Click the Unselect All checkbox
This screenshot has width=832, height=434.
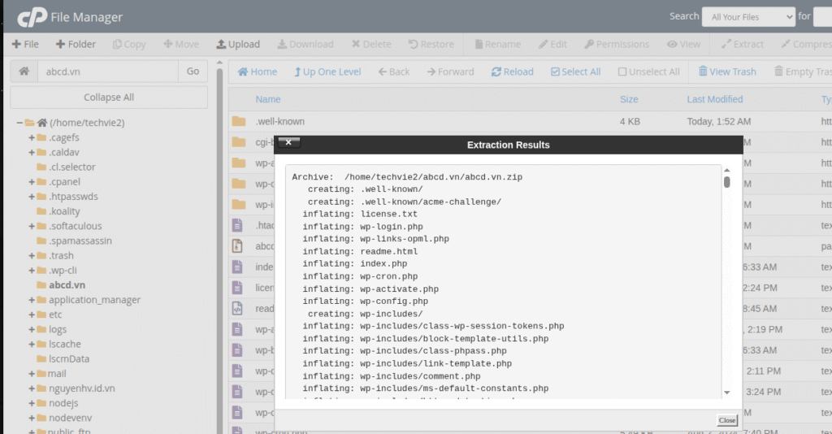[x=622, y=72]
